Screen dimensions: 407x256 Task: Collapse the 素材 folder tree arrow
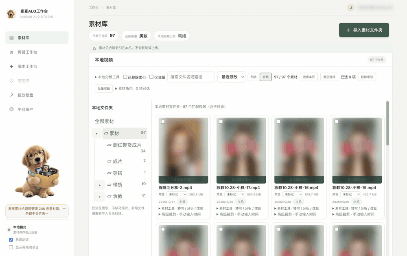tap(96, 134)
